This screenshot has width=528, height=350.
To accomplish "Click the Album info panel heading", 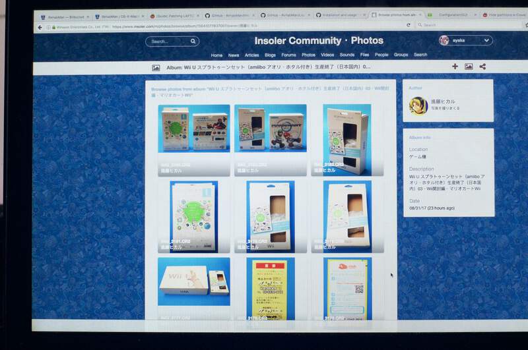I will [420, 138].
